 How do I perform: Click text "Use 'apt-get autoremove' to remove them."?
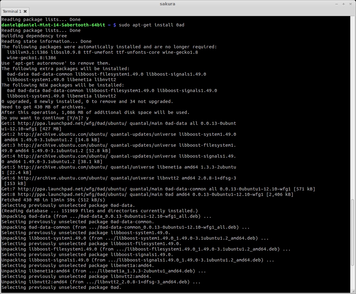[56, 63]
